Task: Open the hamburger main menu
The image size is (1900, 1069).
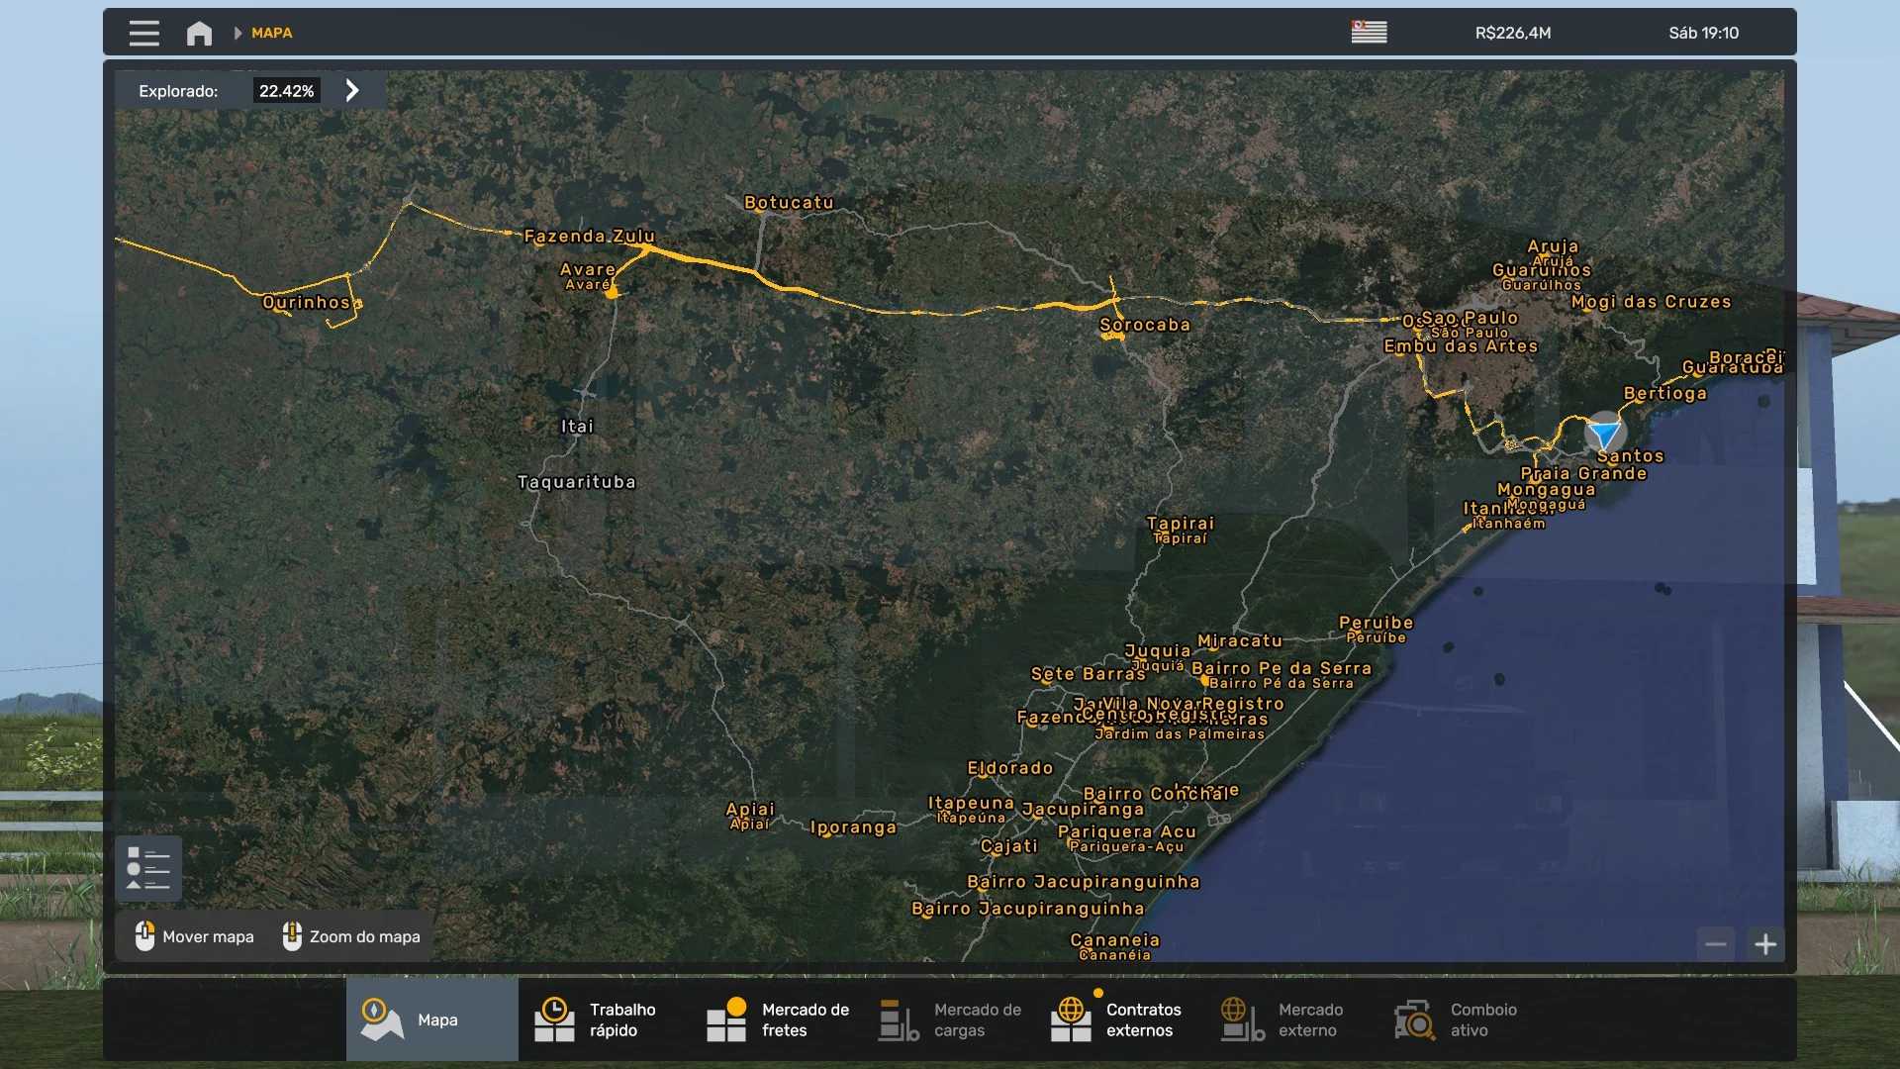Action: tap(143, 33)
